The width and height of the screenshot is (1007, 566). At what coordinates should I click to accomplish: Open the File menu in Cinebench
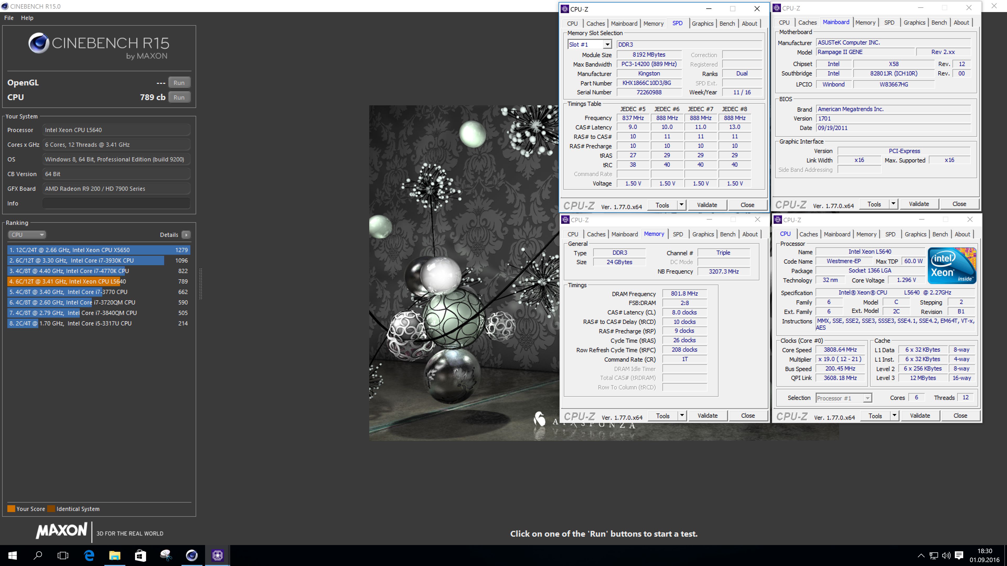[9, 18]
